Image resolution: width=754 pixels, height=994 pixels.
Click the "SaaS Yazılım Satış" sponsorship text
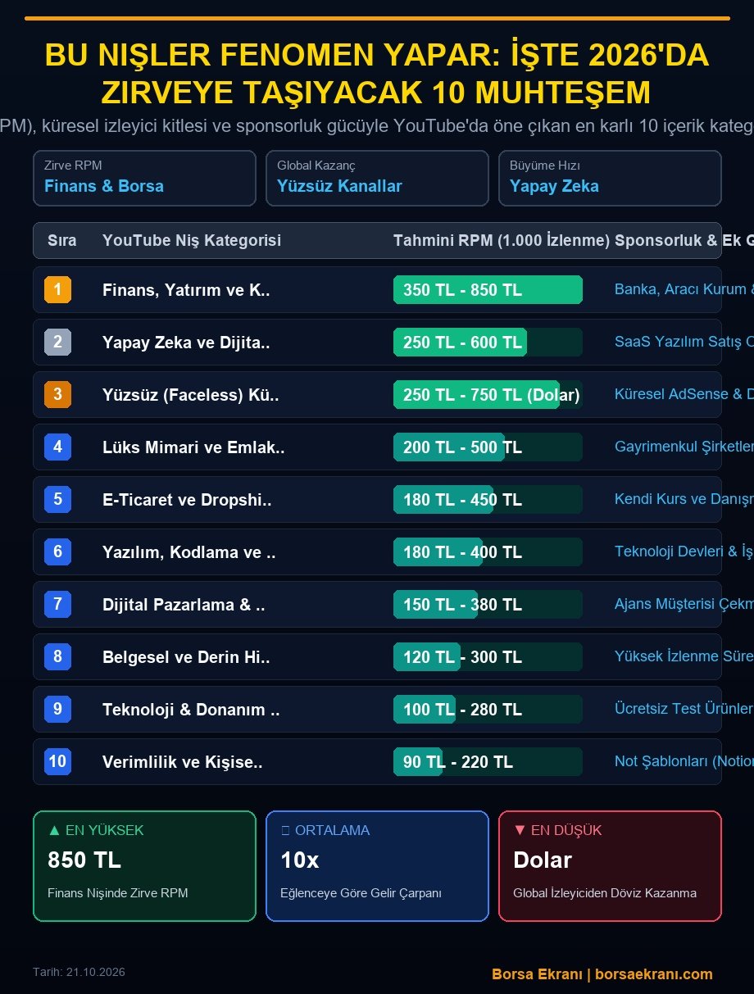pyautogui.click(x=678, y=342)
